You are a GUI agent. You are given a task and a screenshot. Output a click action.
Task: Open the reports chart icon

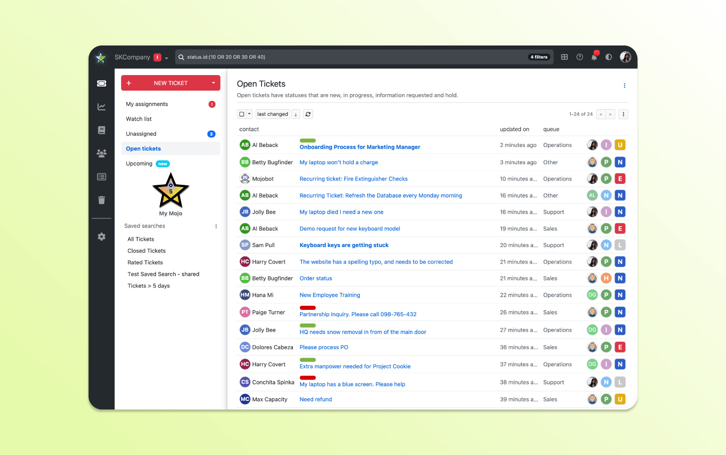click(x=101, y=107)
